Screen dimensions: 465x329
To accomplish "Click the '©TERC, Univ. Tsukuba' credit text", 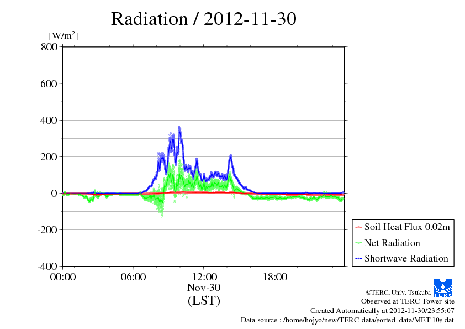I will point(398,293).
